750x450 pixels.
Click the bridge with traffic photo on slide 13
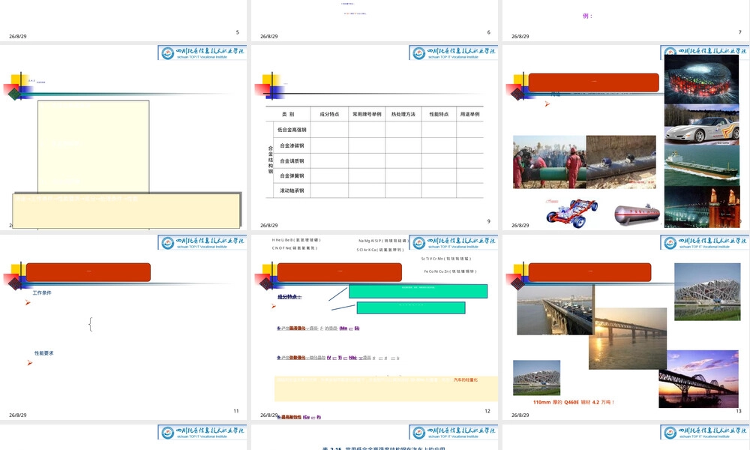tap(555, 310)
